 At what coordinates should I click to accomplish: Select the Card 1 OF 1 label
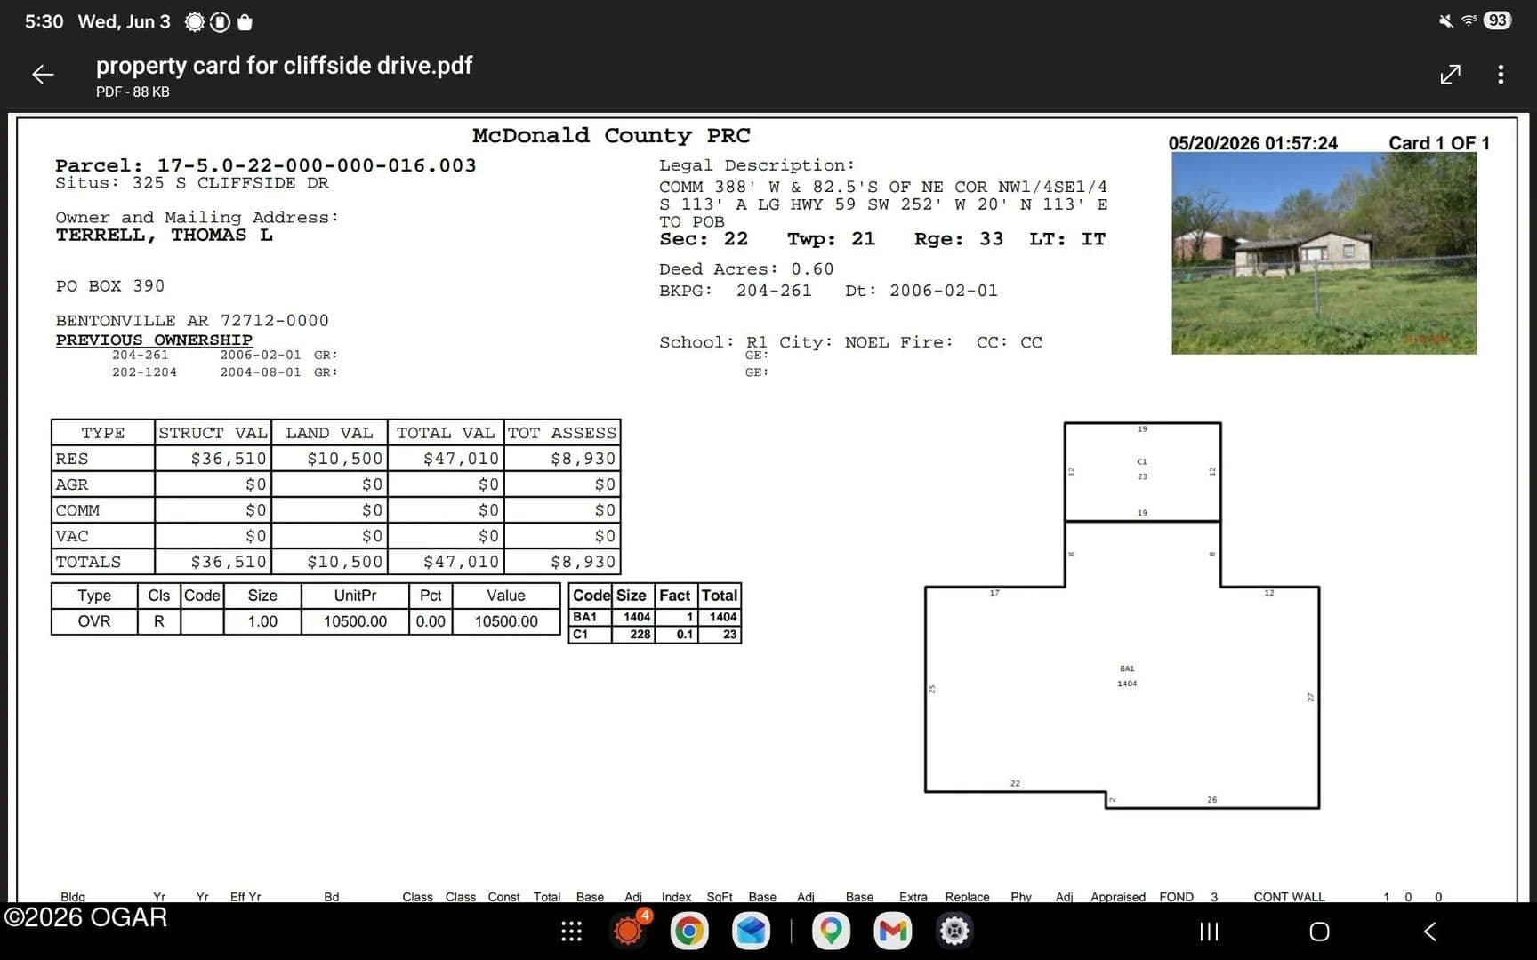1439,143
